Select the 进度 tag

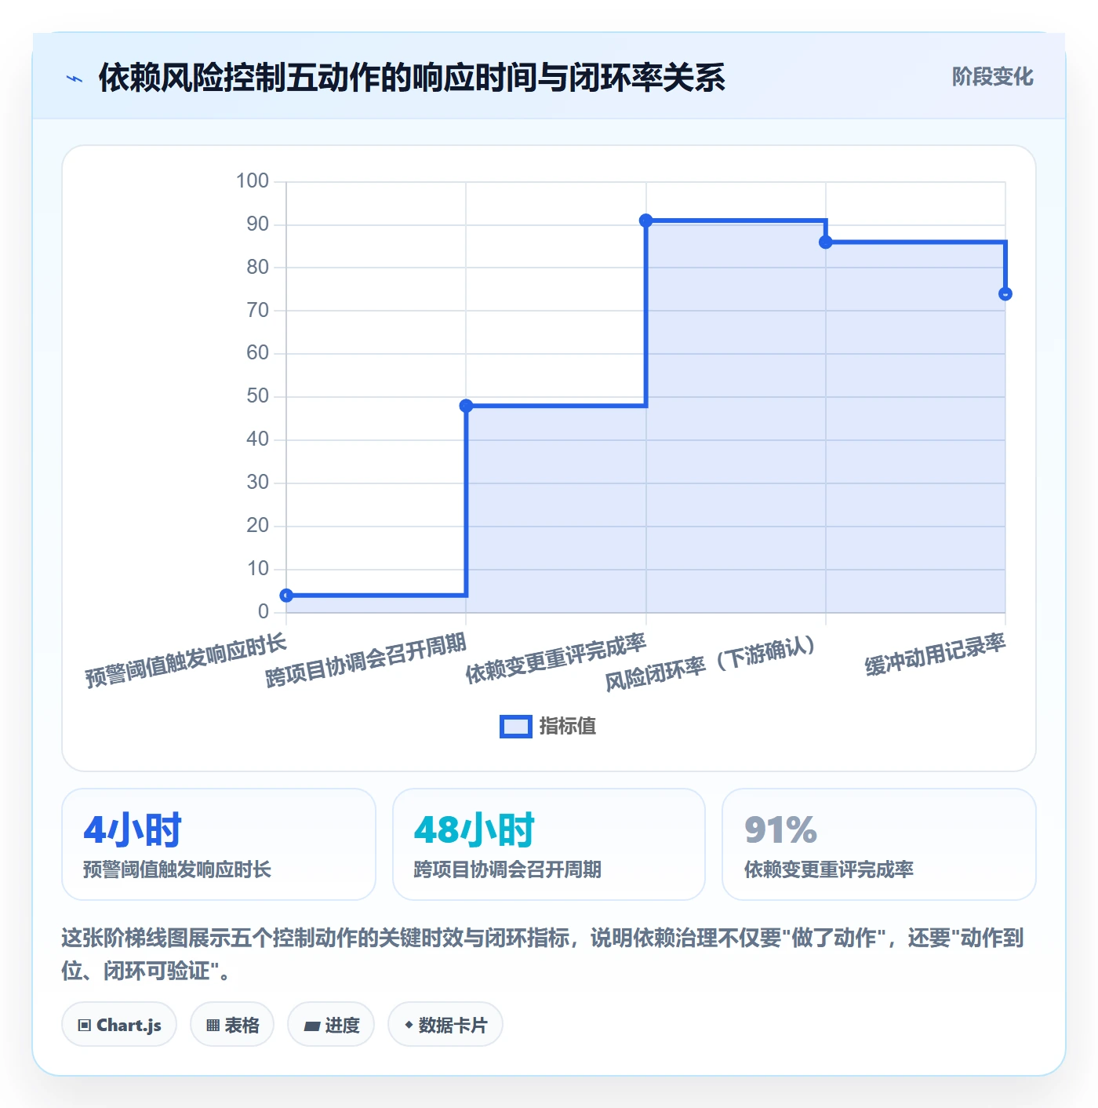pyautogui.click(x=331, y=1025)
